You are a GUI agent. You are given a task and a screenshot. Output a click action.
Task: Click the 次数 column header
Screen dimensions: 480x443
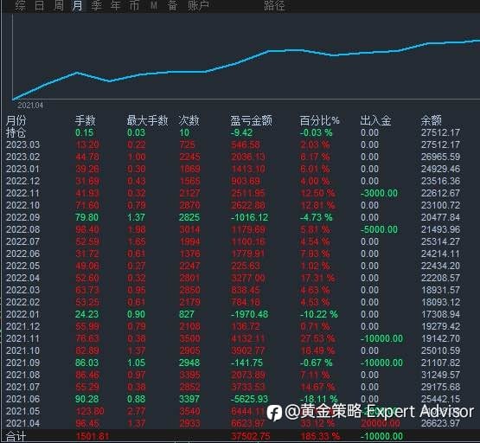(189, 120)
